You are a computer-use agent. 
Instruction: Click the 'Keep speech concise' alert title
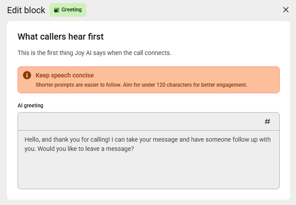(x=65, y=75)
